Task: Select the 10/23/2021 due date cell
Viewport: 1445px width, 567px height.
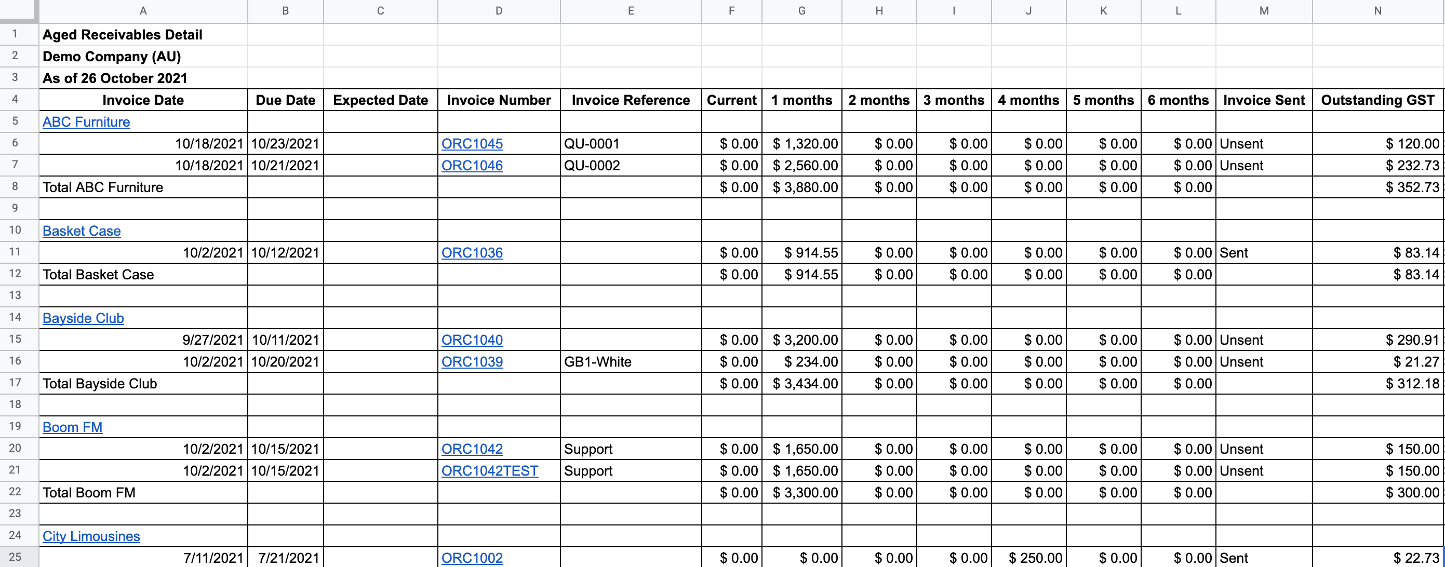Action: click(286, 144)
